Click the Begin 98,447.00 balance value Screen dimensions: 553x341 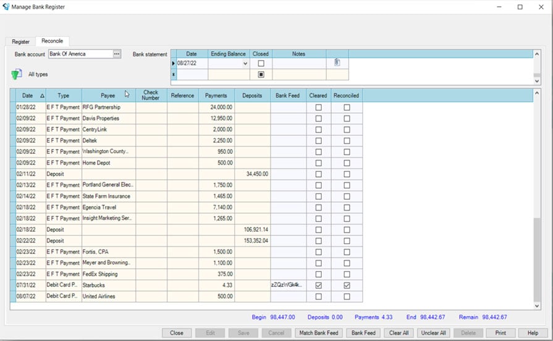282,317
